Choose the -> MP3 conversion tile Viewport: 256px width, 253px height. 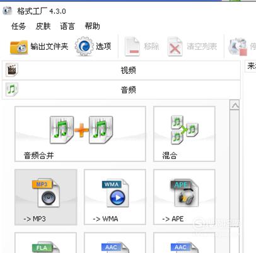(x=45, y=197)
